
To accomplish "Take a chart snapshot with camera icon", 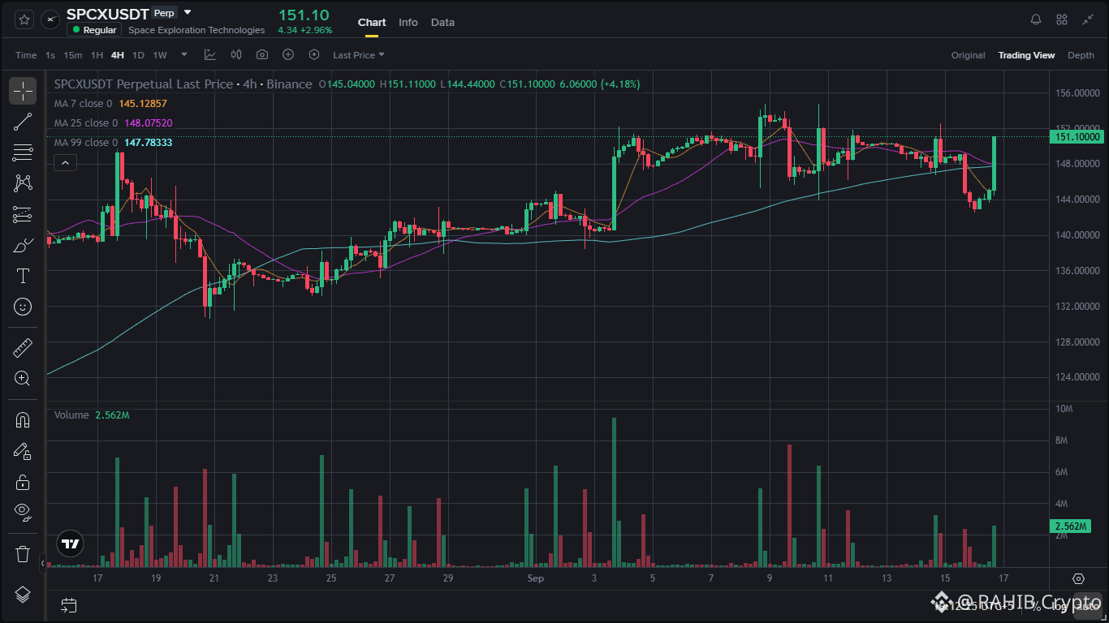I will (x=262, y=55).
